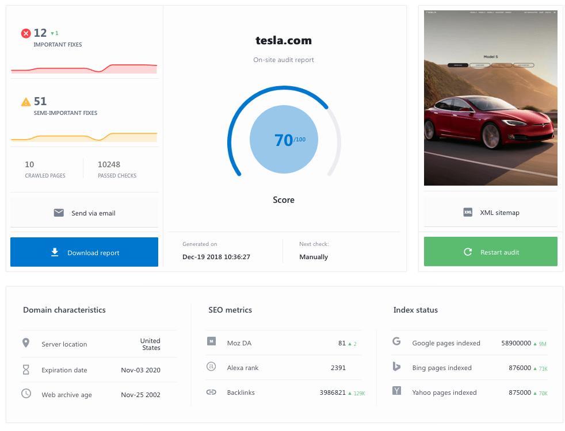The height and width of the screenshot is (431, 565).
Task: Click the orange semi-important fixes trend chart
Action: click(x=85, y=137)
